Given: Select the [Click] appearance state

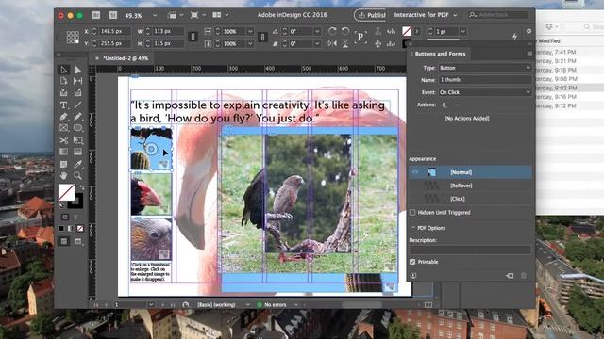Looking at the screenshot, I should coord(470,199).
